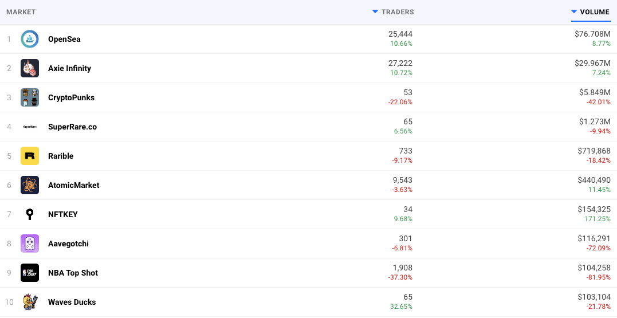The image size is (617, 318).
Task: Open the Axie Infinity market link
Action: [69, 68]
